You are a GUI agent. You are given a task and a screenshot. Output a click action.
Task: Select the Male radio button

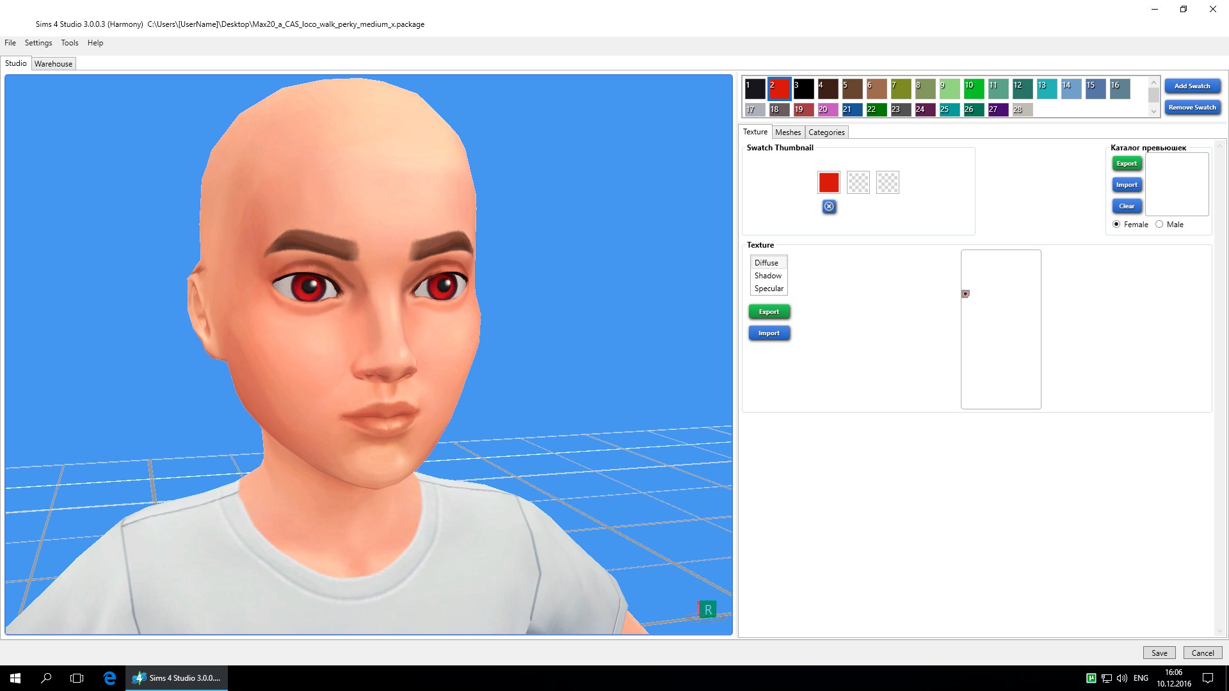click(x=1159, y=225)
